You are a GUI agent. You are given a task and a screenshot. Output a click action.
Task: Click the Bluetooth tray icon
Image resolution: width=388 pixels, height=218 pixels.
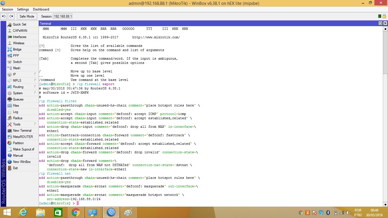pyautogui.click(x=328, y=213)
